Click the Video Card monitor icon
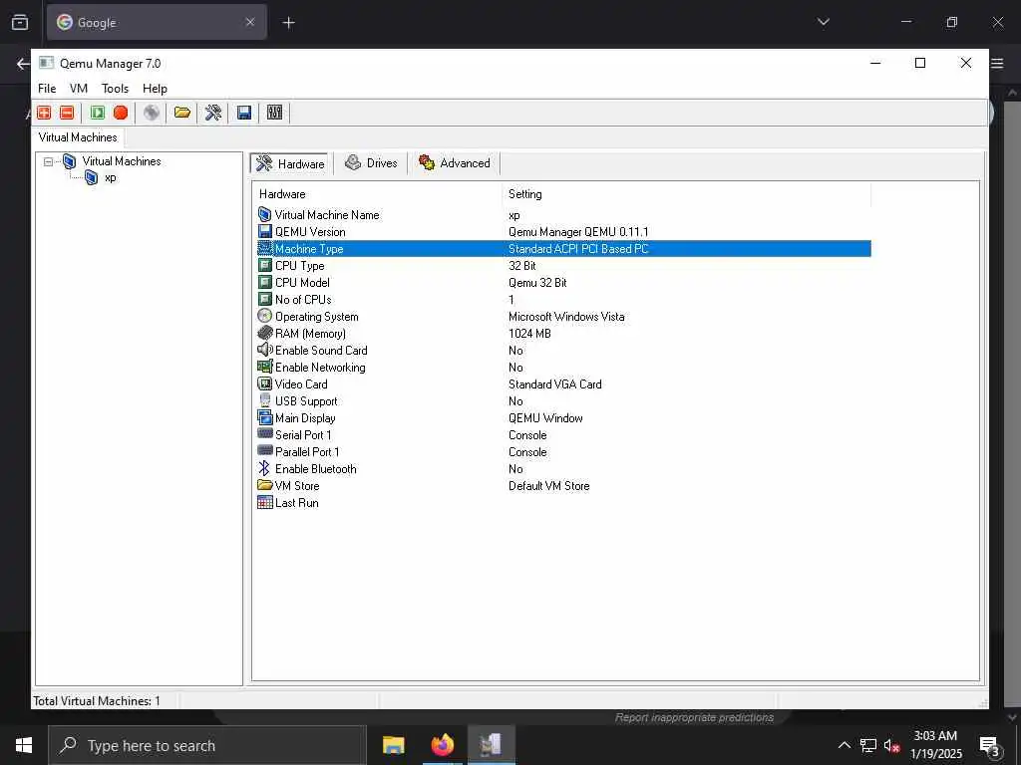This screenshot has height=765, width=1021. (264, 383)
